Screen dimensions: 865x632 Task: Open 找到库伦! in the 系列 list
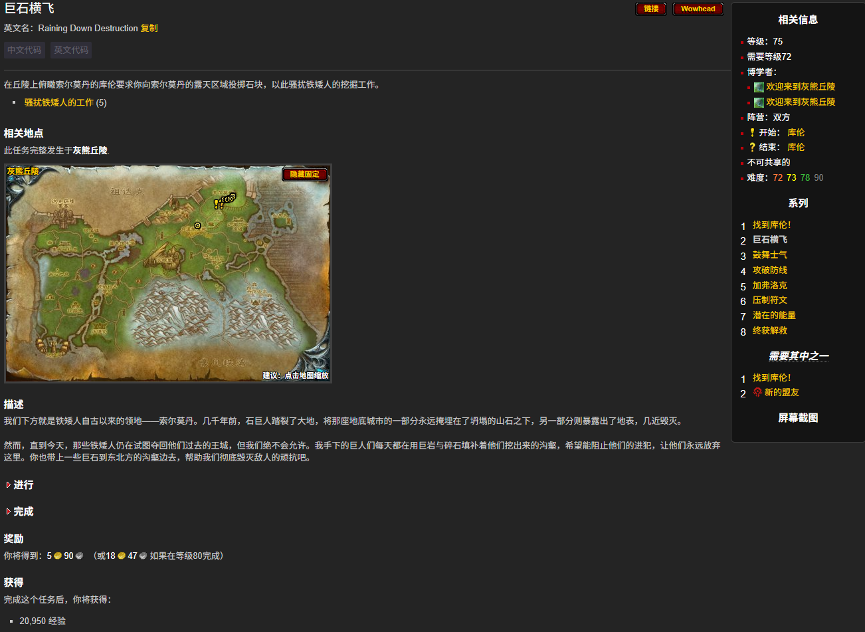tap(771, 225)
